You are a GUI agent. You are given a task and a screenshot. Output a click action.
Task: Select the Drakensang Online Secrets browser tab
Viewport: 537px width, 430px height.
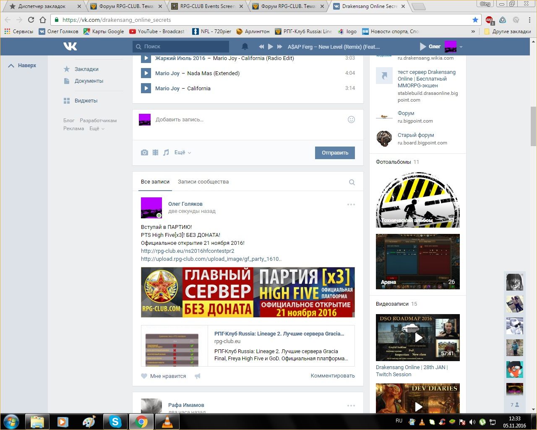(x=370, y=6)
